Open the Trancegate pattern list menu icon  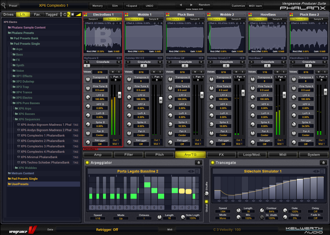(322, 171)
